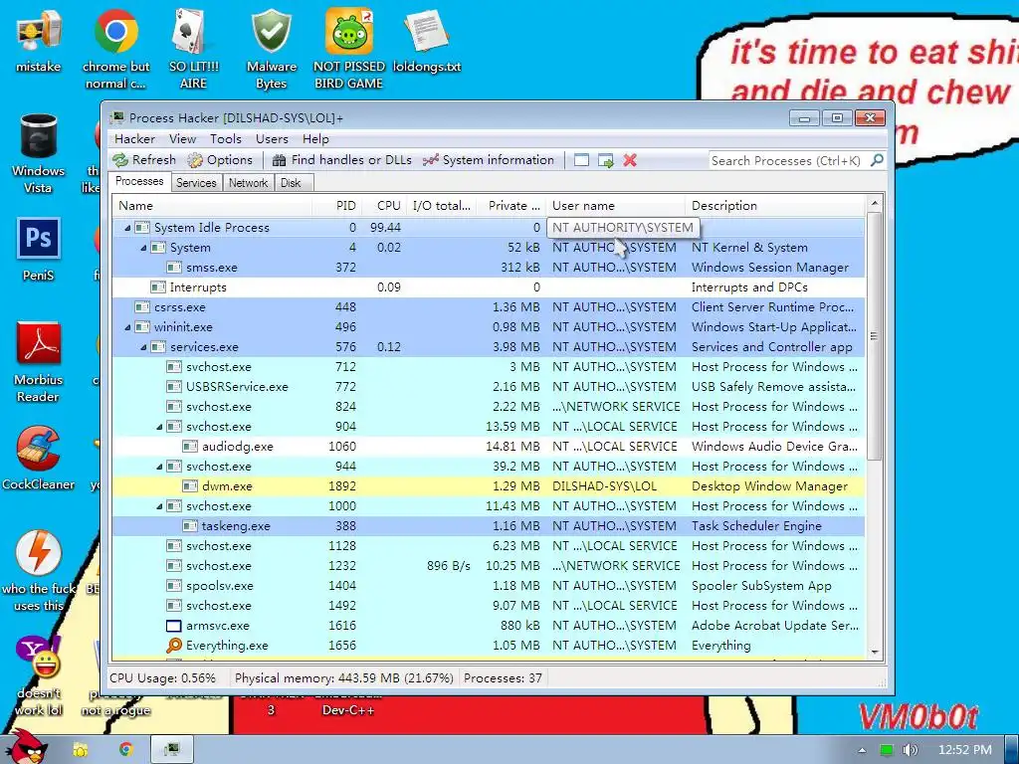Open the SO LIT!!! AIRE solitaire icon
Screen dimensions: 1019x764
(193, 50)
